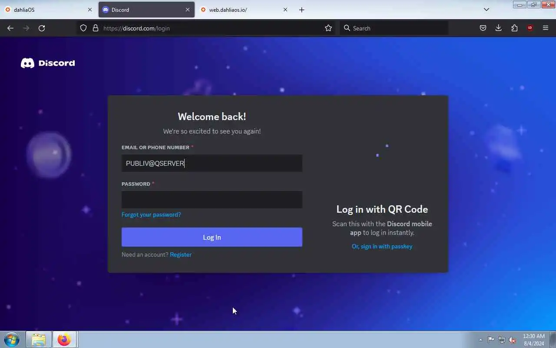Close the web.dahliaos.io tab
556x348 pixels.
pos(285,10)
